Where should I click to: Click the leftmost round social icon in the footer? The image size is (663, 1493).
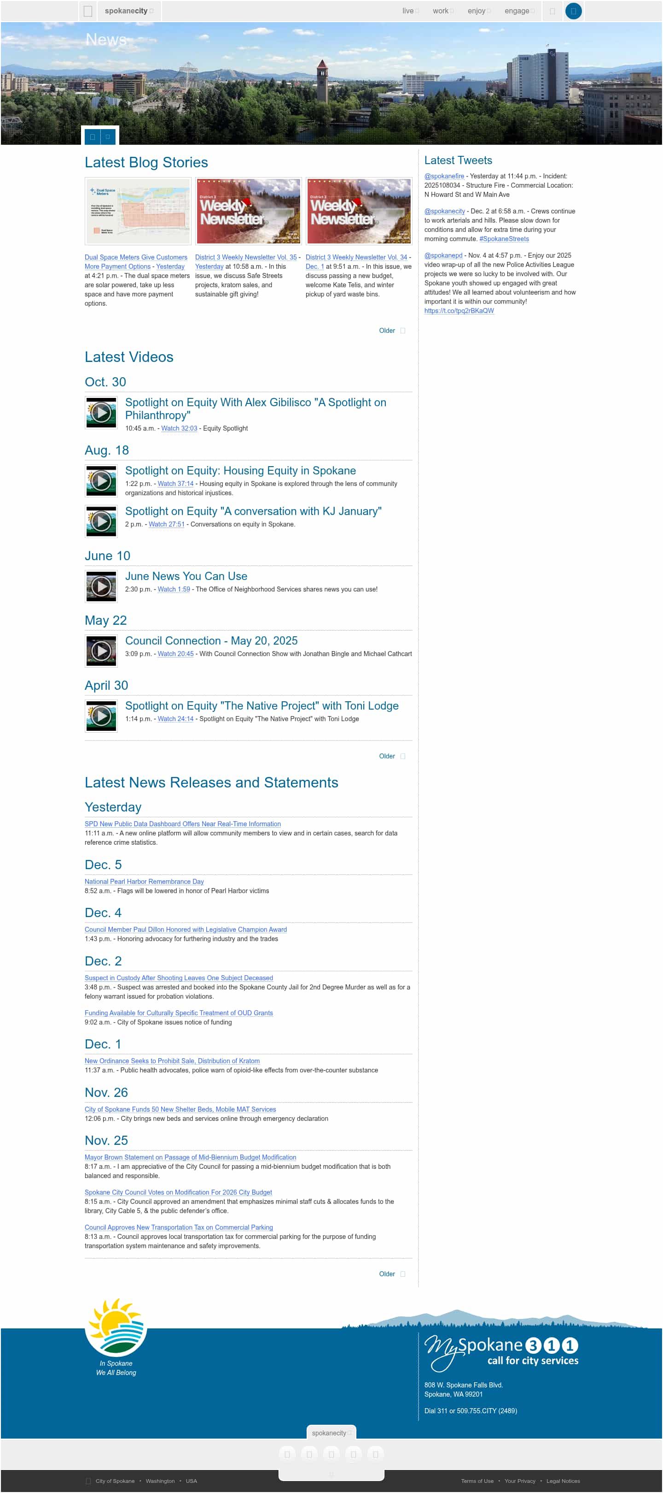click(x=287, y=1454)
